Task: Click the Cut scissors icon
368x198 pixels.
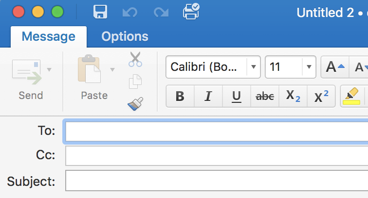Action: click(135, 59)
